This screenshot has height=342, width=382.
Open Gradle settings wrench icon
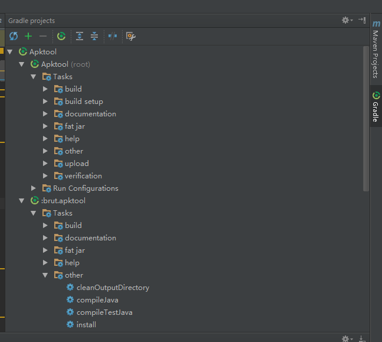[131, 36]
